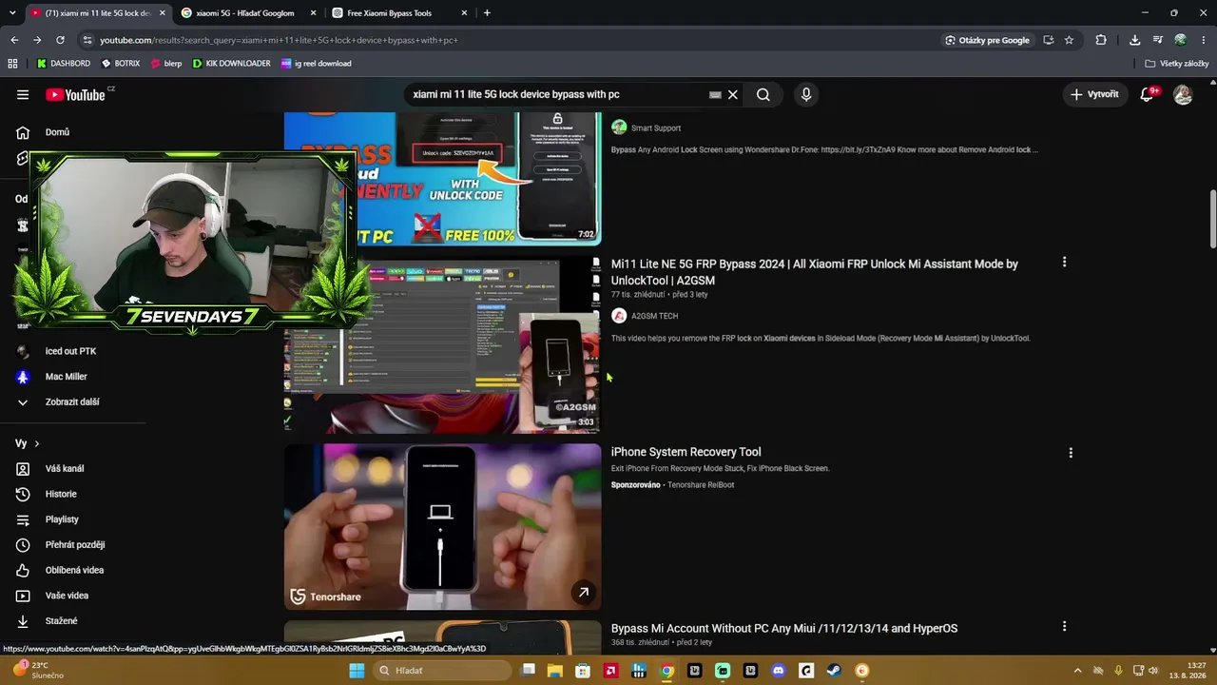This screenshot has height=685, width=1217.
Task: Open more options for Bypass Mi Account video
Action: [x=1064, y=626]
